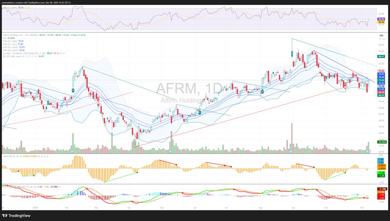
Task: Click the 66.97 price label
Action: pos(381,95)
